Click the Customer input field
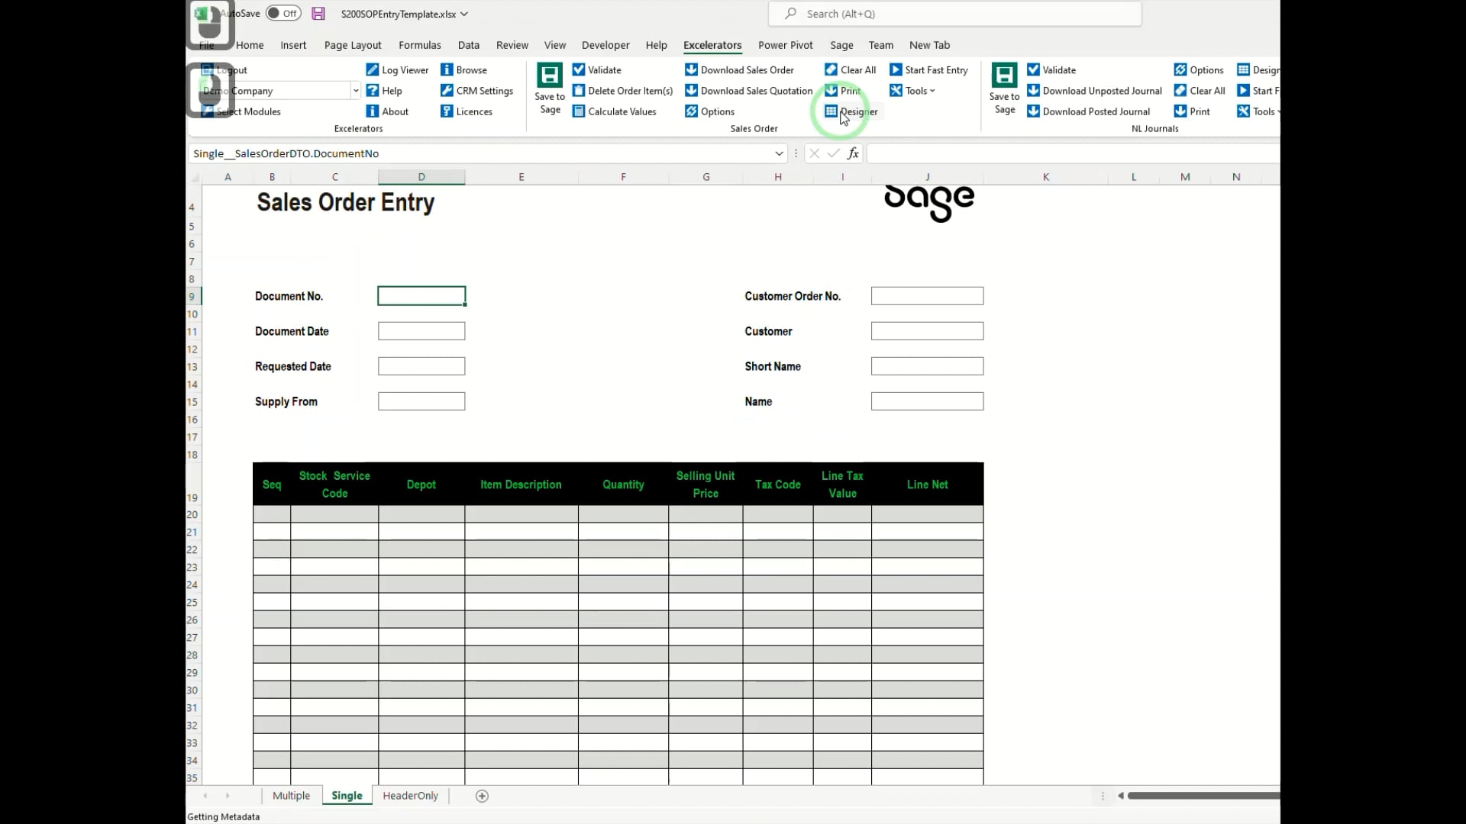This screenshot has height=824, width=1466. tap(927, 331)
